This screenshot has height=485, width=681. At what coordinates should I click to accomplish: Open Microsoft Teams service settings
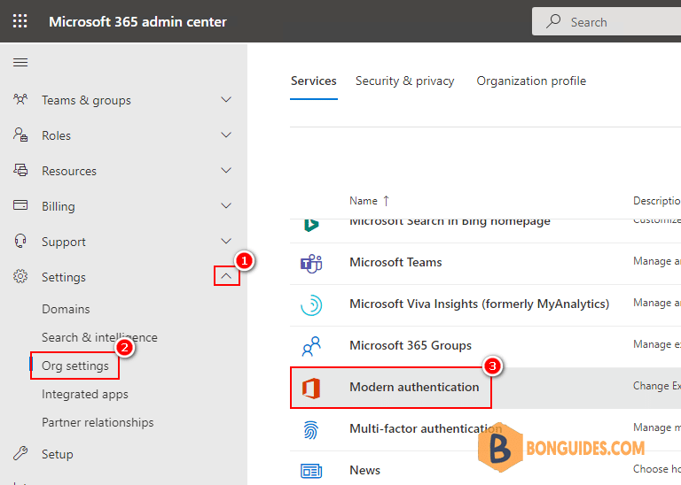tap(395, 262)
